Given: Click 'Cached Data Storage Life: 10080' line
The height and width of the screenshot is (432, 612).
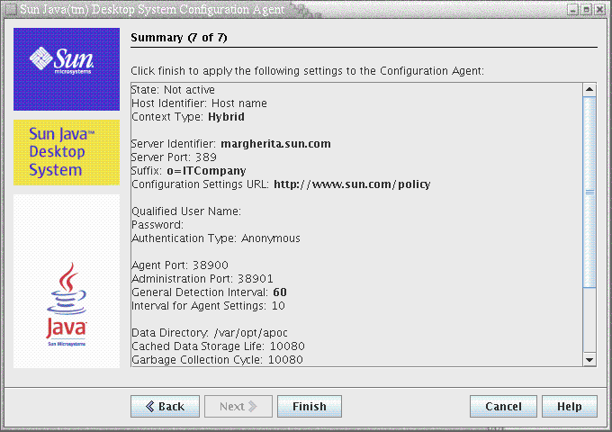Looking at the screenshot, I should click(218, 346).
